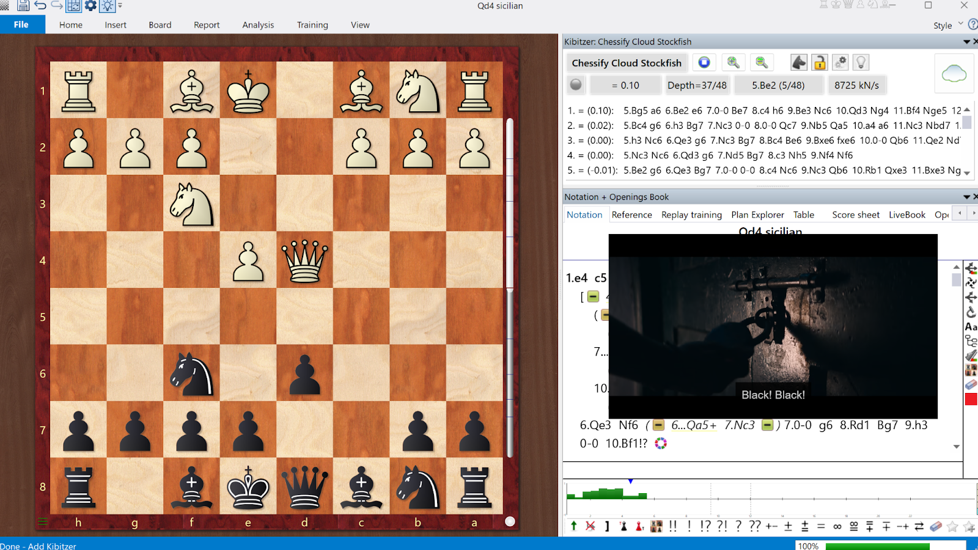Open the Plan Explorer tab

(757, 215)
